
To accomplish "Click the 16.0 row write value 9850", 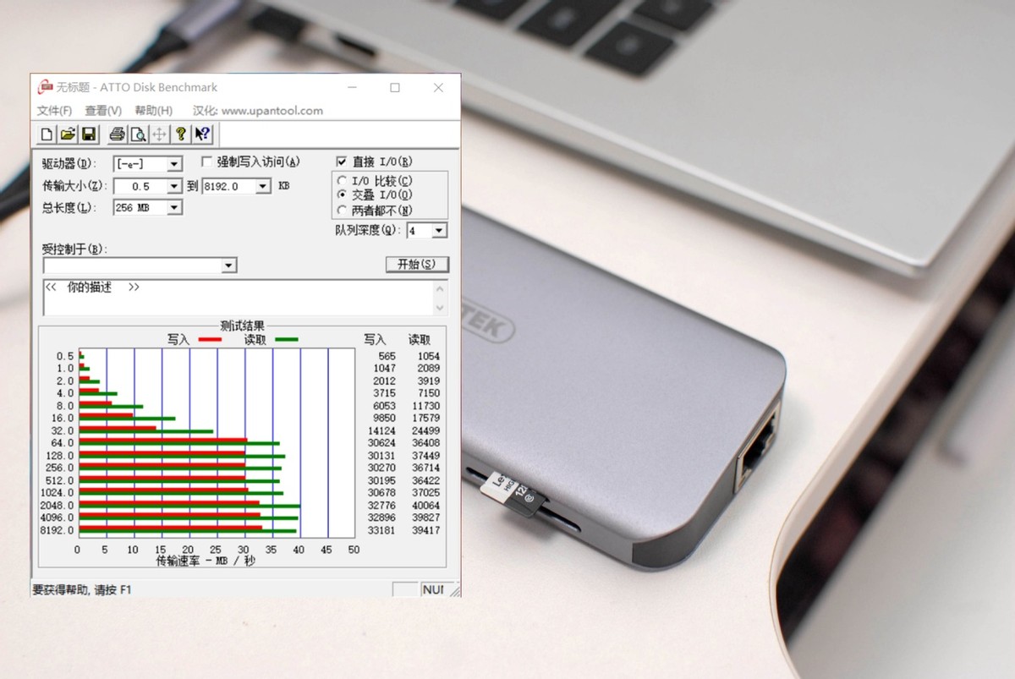I will pyautogui.click(x=385, y=418).
